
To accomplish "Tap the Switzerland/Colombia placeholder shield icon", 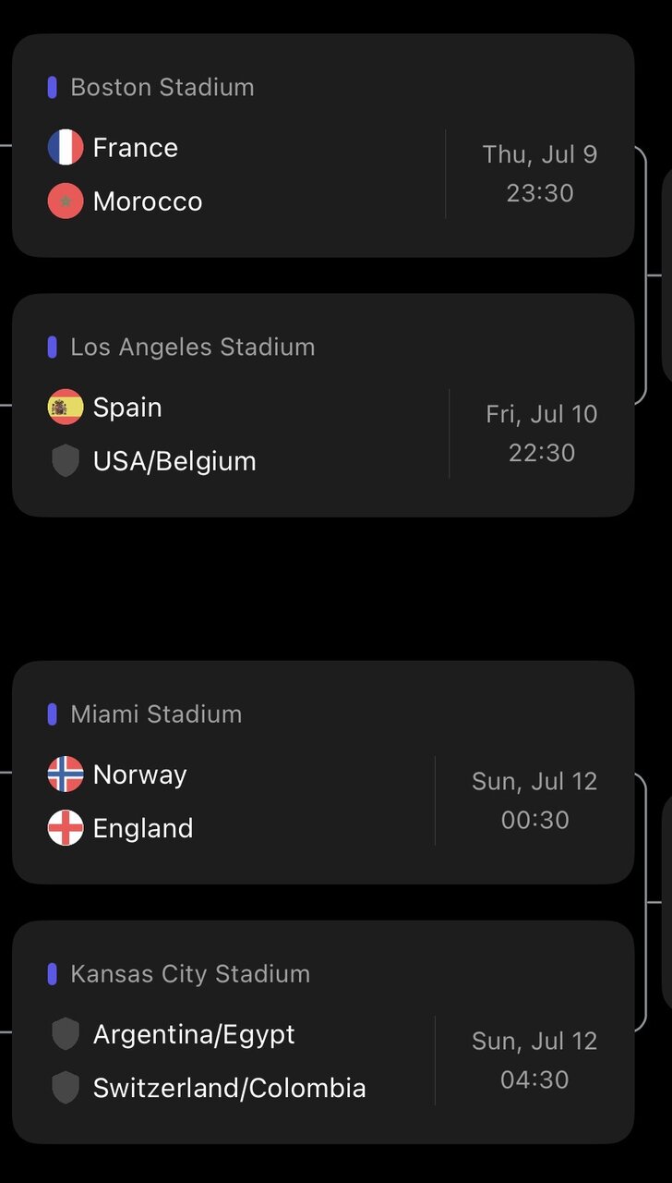I will (x=66, y=1088).
